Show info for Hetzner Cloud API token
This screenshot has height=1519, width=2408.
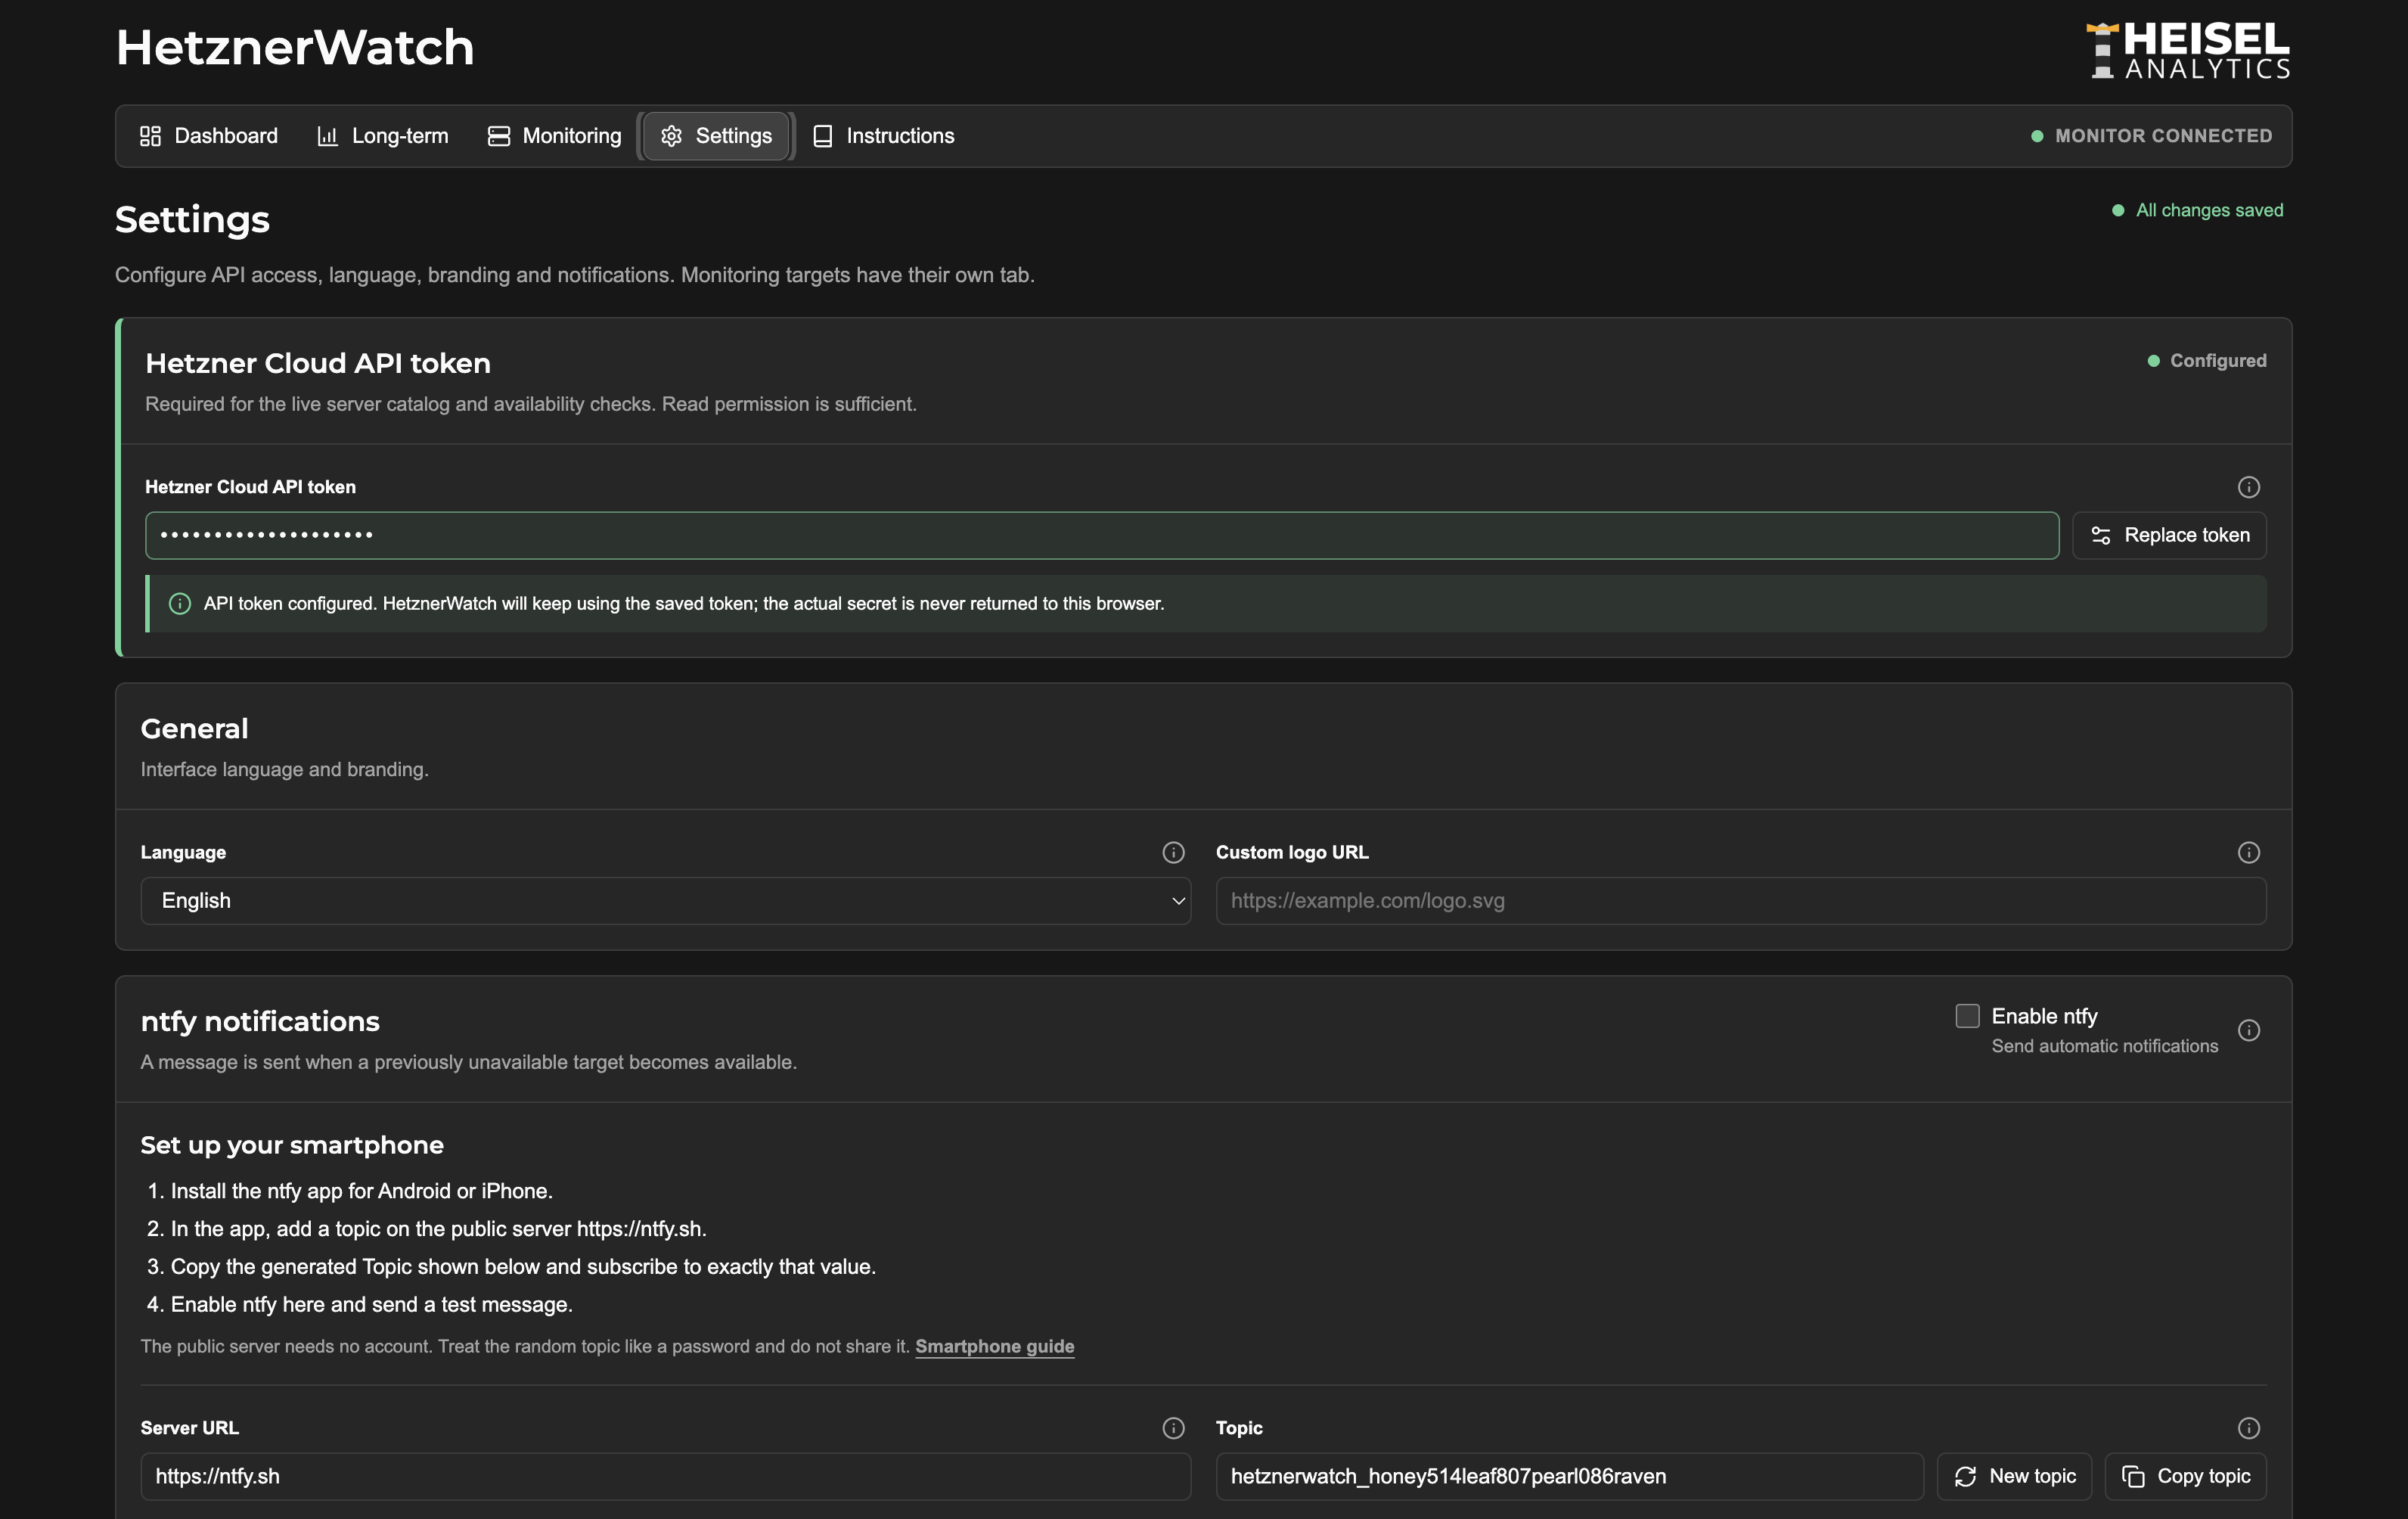click(x=2248, y=487)
